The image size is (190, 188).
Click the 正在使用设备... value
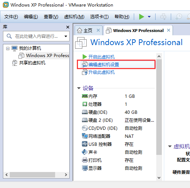(139, 120)
